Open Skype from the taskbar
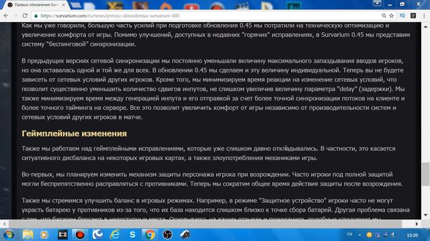 132,234
